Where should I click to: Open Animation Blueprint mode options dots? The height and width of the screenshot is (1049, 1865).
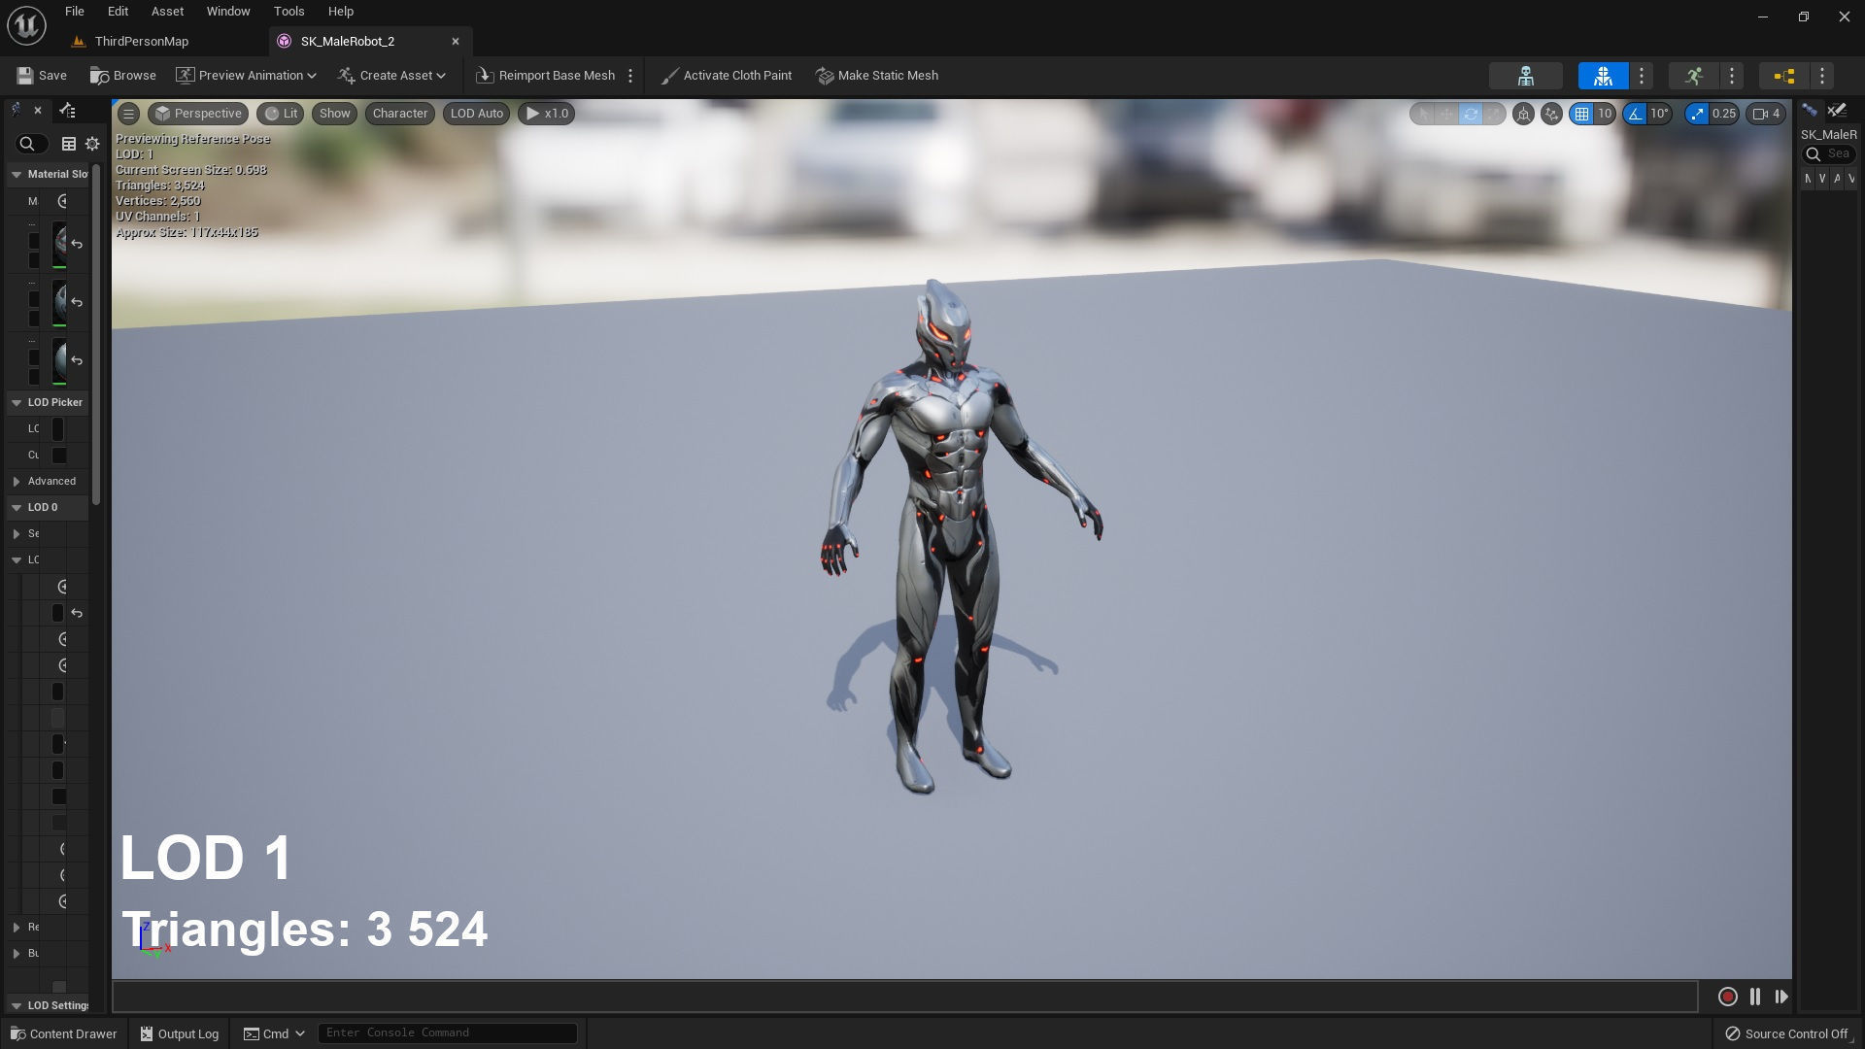click(x=1822, y=76)
